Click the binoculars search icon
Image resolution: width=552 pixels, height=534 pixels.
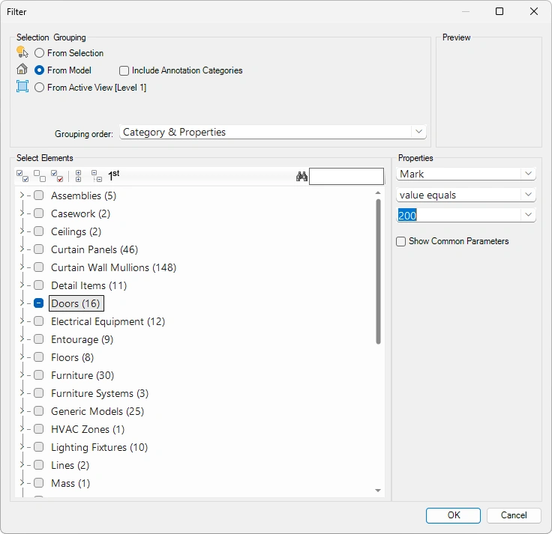coord(301,176)
